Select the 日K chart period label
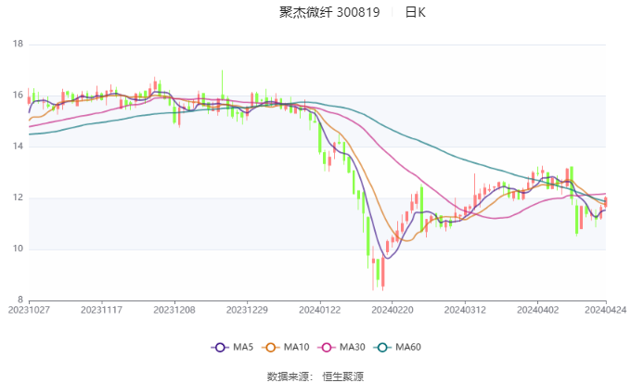631x383 pixels. tap(416, 13)
